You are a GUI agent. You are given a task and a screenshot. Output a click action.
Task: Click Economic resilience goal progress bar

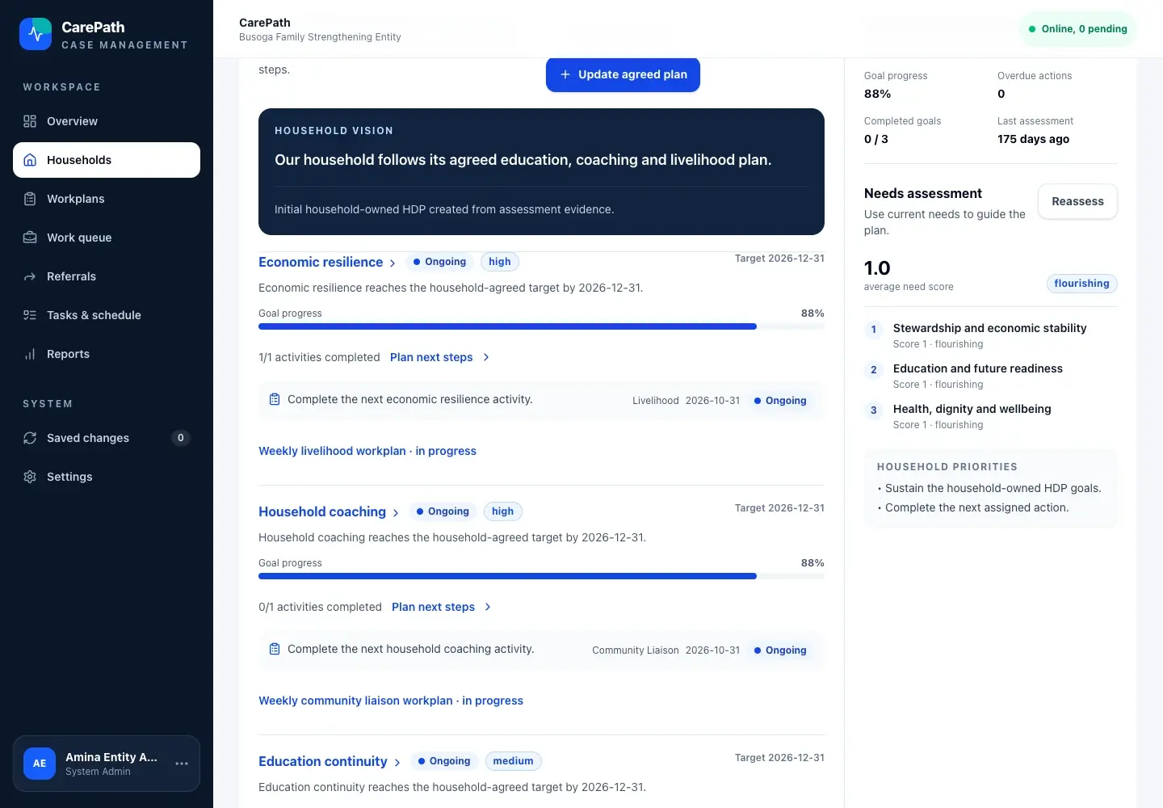click(541, 326)
